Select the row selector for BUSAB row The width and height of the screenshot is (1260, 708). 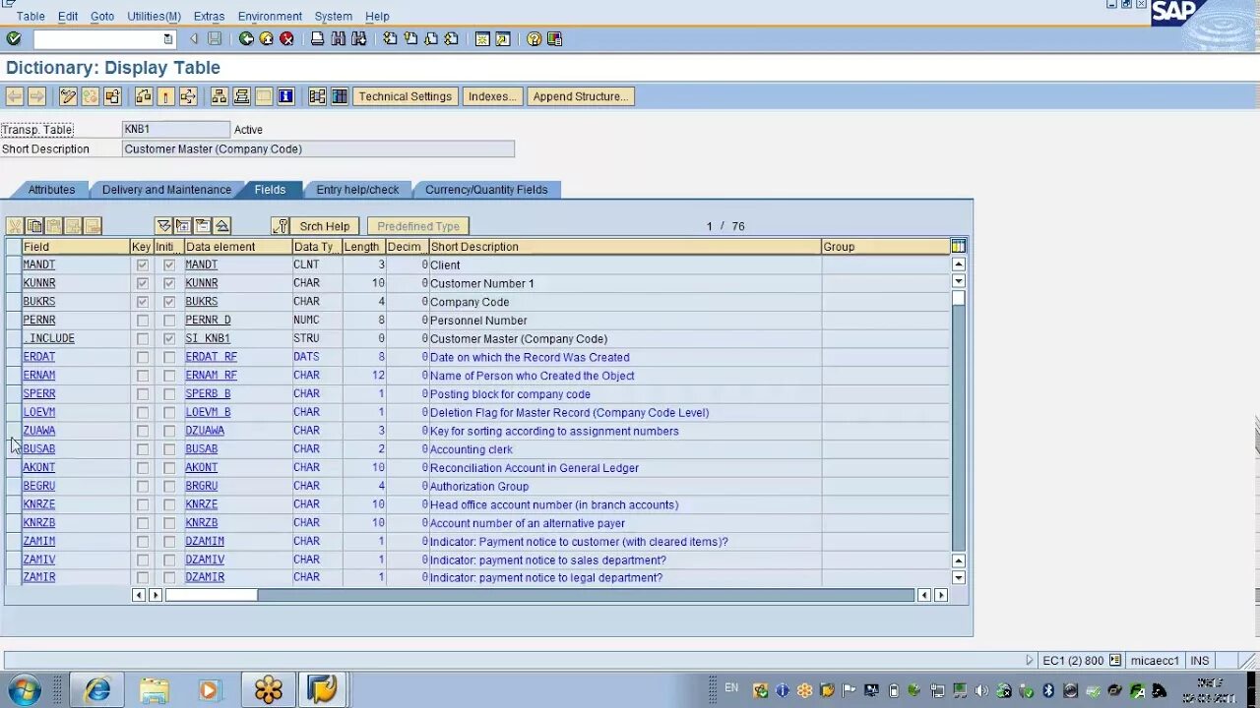(x=13, y=449)
